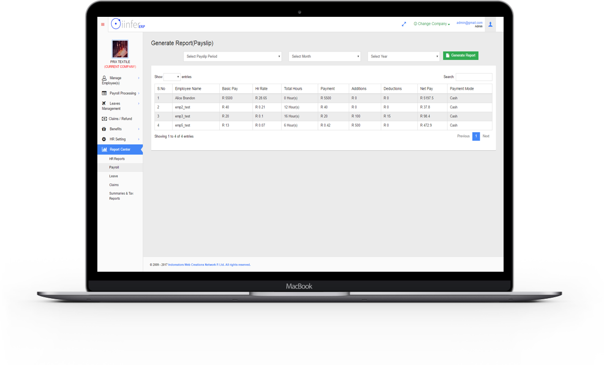Toggle the hamburger sidebar menu icon

(x=103, y=24)
